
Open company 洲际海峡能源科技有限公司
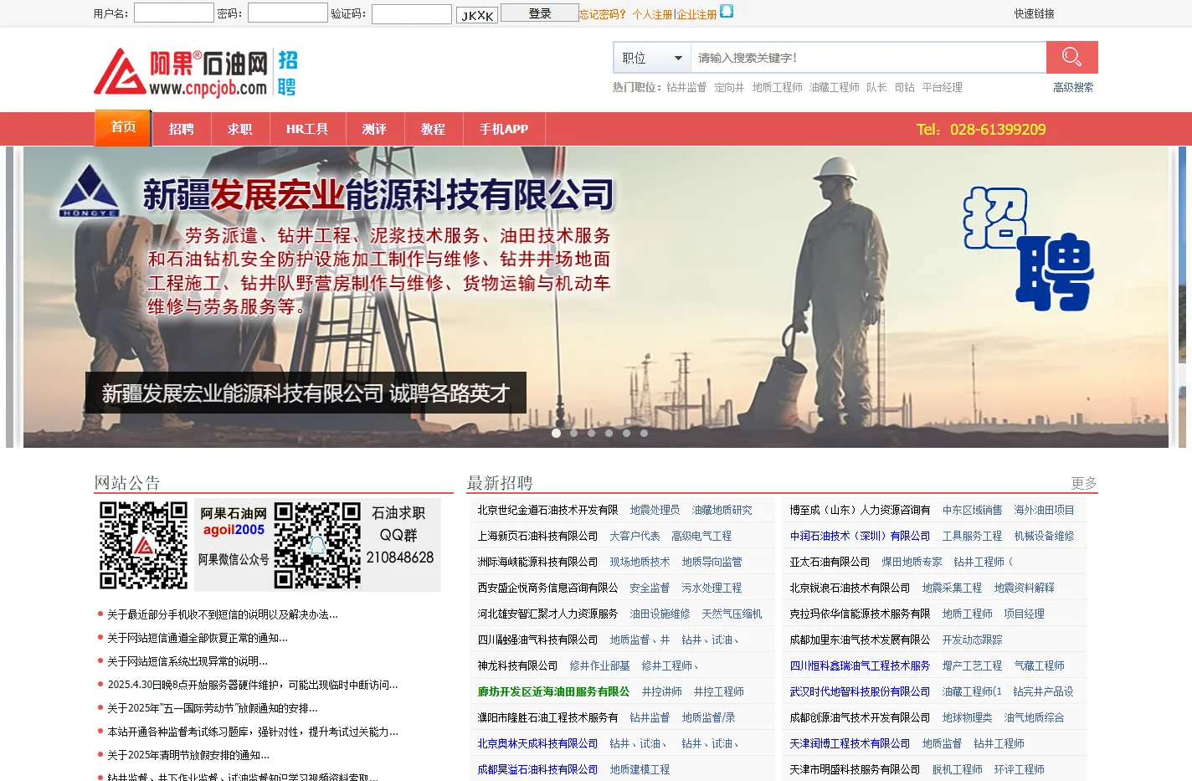tap(537, 562)
